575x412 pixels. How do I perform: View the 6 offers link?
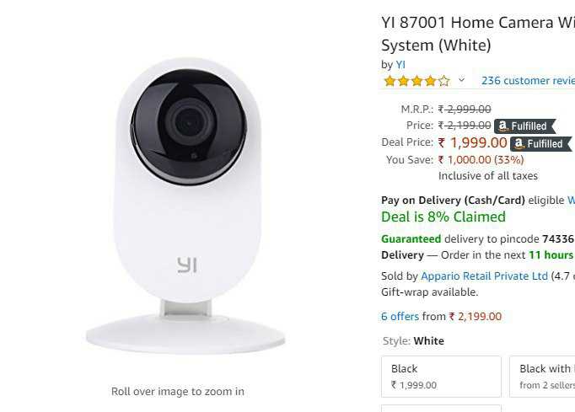pos(400,316)
